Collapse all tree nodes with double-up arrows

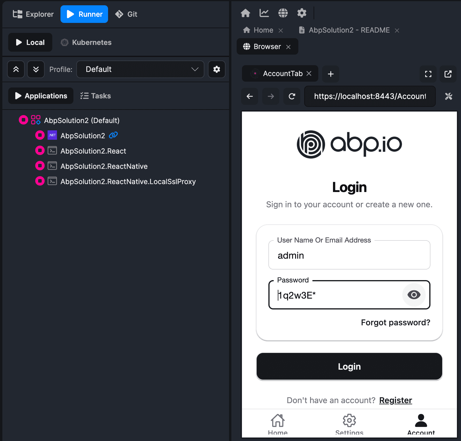pyautogui.click(x=16, y=69)
